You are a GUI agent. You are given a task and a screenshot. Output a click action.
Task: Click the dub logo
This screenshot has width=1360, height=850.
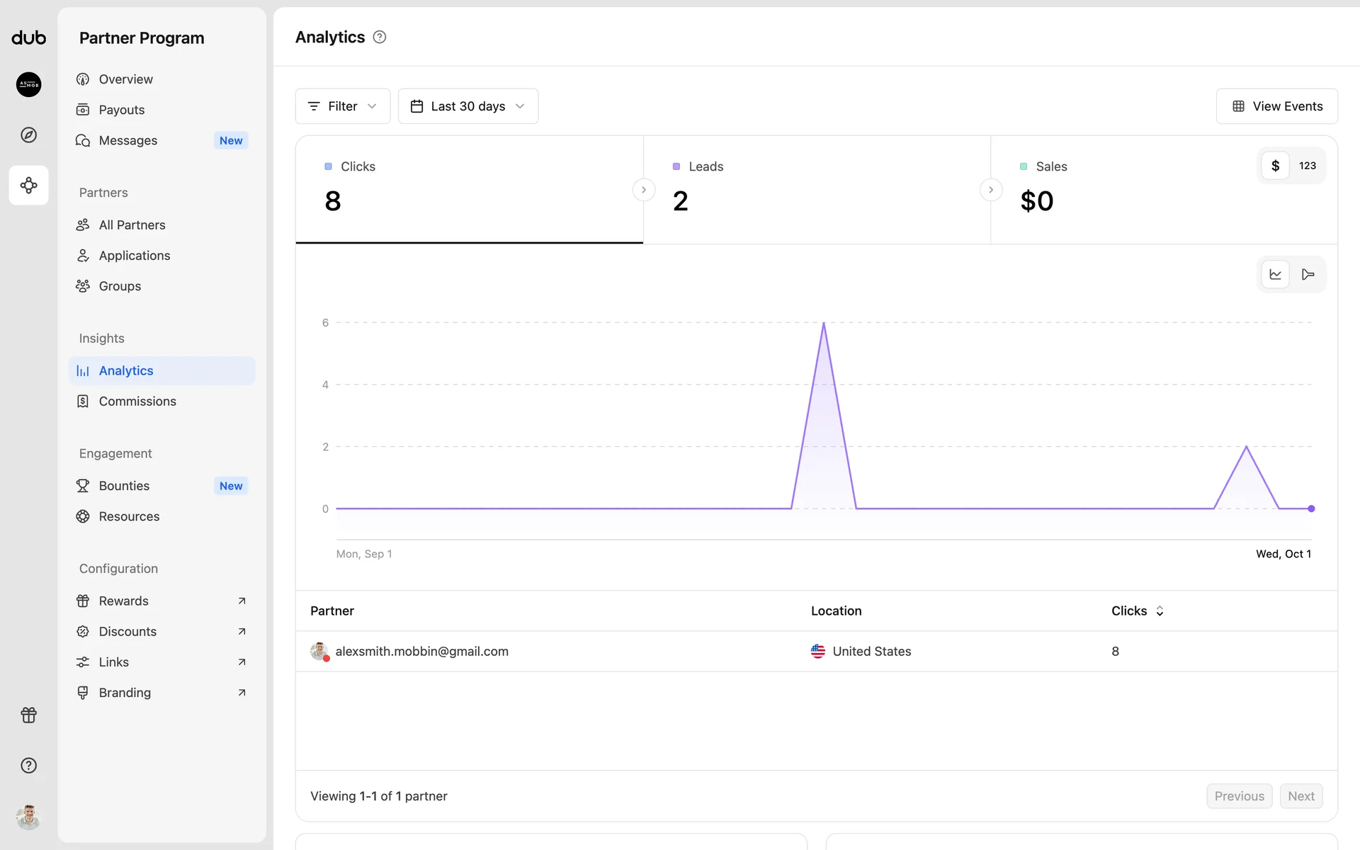pyautogui.click(x=28, y=38)
